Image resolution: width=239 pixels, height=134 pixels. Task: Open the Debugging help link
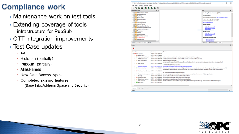[209, 29]
